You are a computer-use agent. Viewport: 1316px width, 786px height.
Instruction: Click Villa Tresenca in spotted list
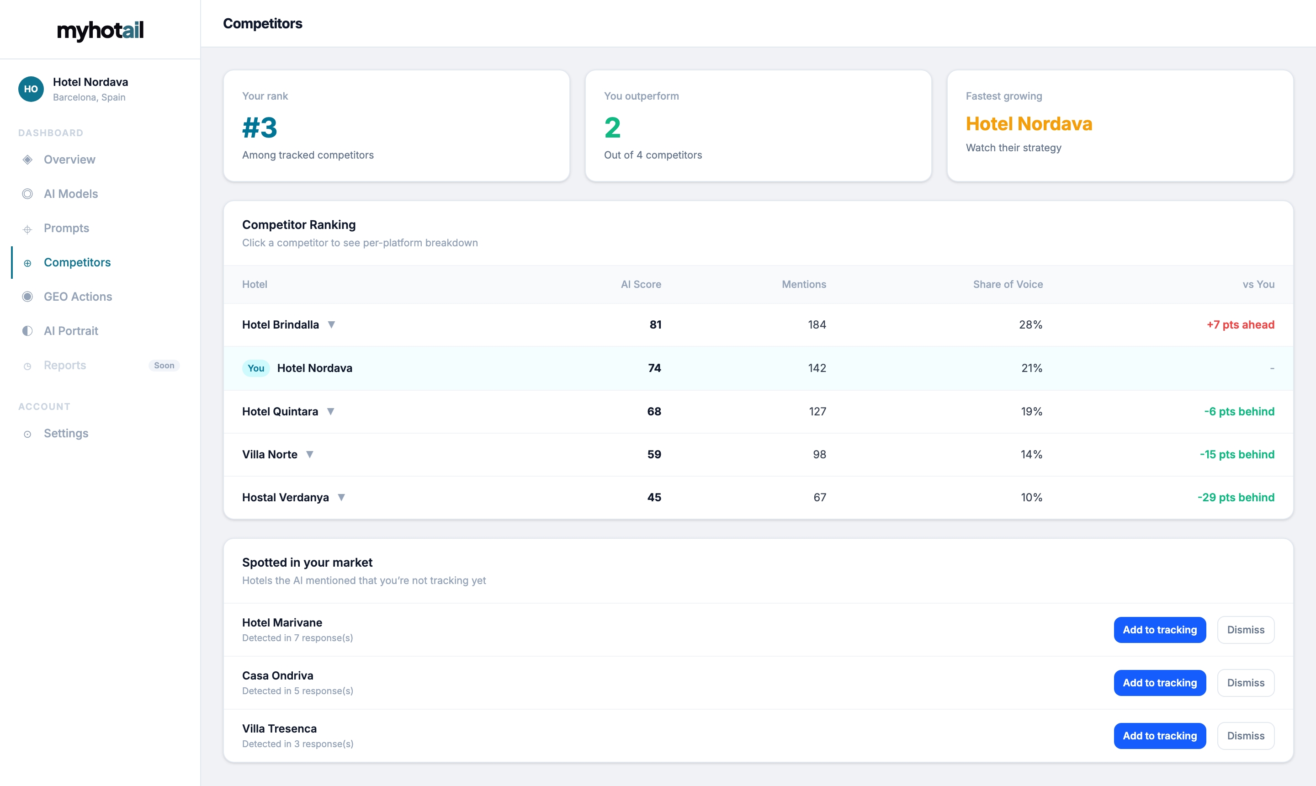pos(279,729)
